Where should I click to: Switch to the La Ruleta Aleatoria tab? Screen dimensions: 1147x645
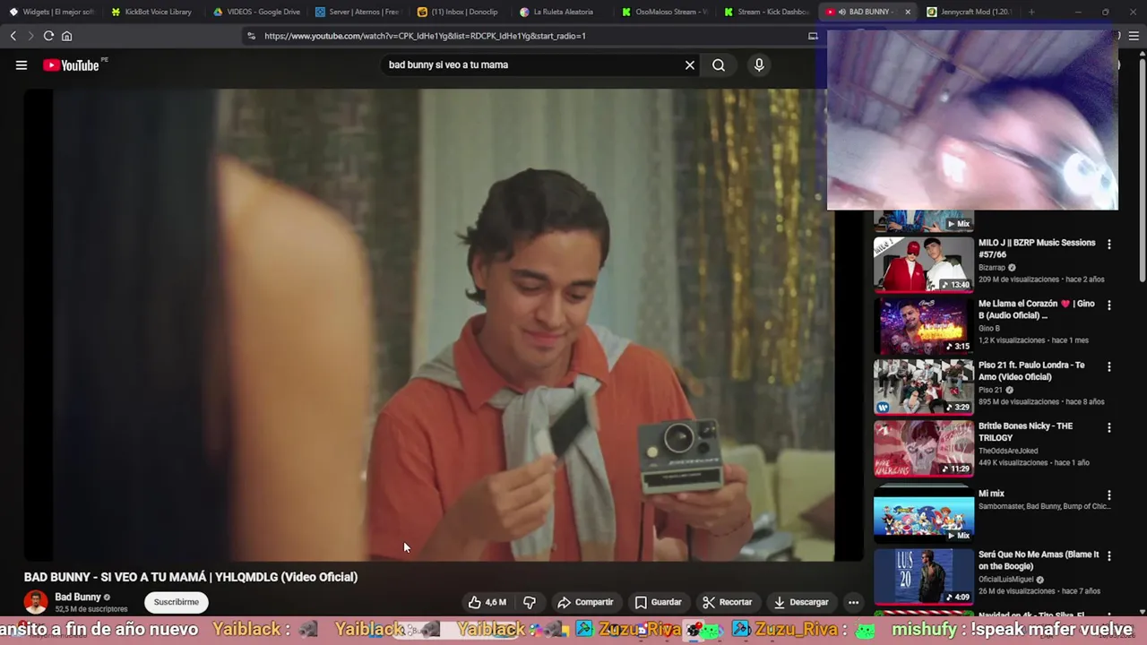[x=562, y=12]
